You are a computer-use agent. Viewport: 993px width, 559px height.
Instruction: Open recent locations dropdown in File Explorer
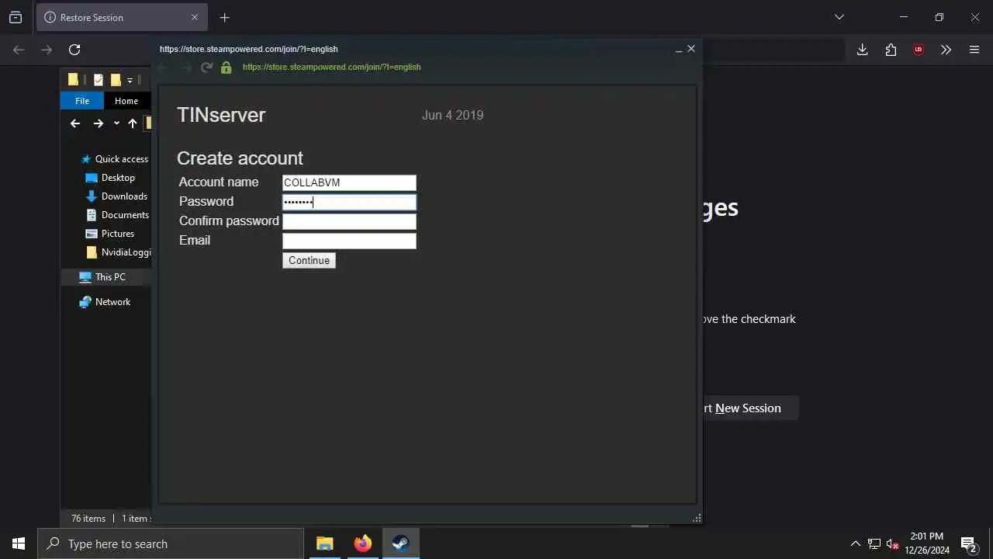coord(116,123)
